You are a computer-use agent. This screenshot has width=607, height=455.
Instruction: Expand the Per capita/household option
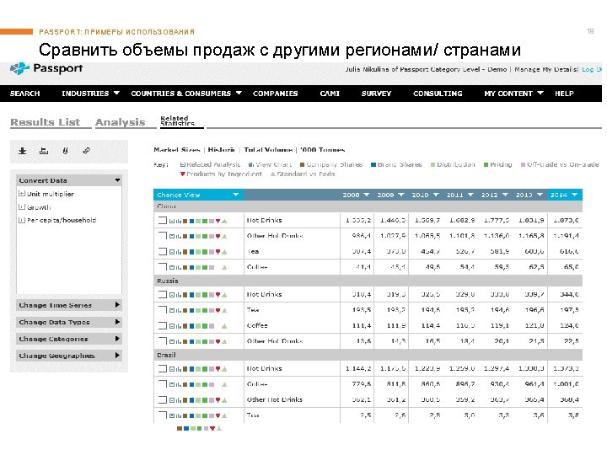[22, 220]
